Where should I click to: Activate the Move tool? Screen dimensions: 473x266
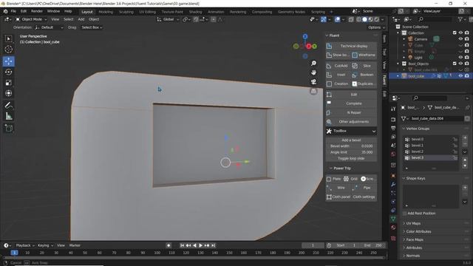pos(9,61)
